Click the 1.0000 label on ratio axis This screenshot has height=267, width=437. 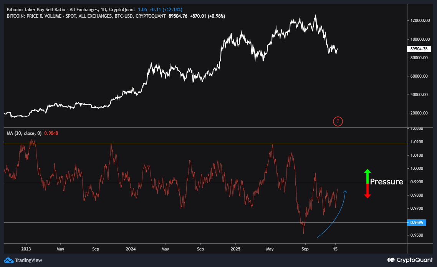point(416,169)
